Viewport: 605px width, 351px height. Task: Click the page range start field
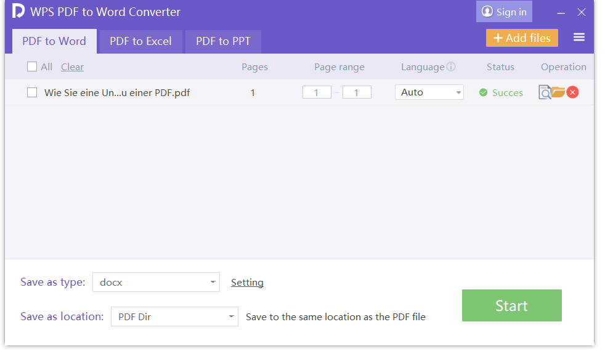(x=317, y=92)
